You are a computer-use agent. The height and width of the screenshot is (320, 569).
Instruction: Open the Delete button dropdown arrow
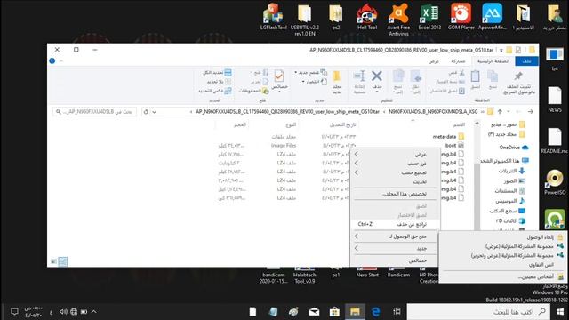click(x=377, y=92)
